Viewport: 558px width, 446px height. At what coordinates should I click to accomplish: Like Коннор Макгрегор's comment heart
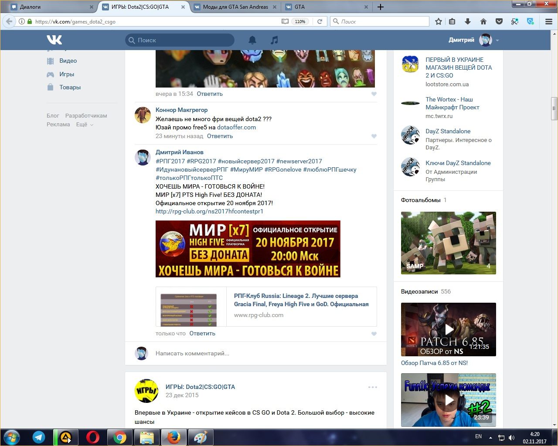pos(374,136)
